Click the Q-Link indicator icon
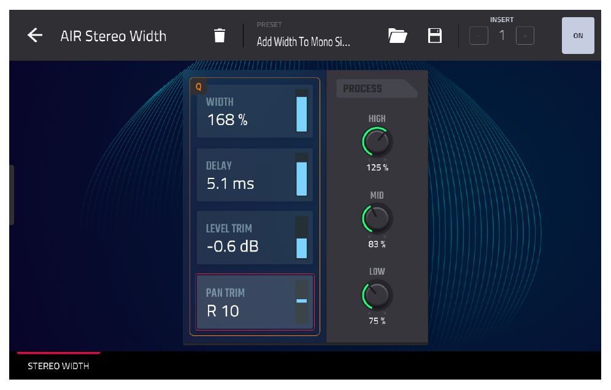Viewport: 611px width, 390px height. click(x=198, y=86)
